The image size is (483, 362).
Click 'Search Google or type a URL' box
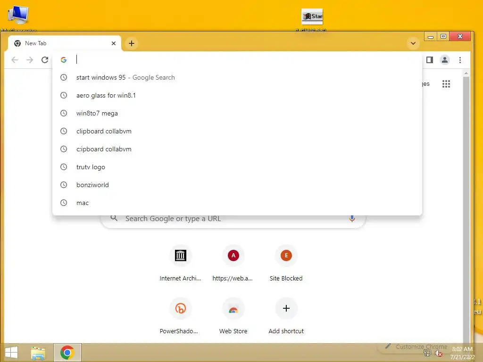pyautogui.click(x=233, y=219)
